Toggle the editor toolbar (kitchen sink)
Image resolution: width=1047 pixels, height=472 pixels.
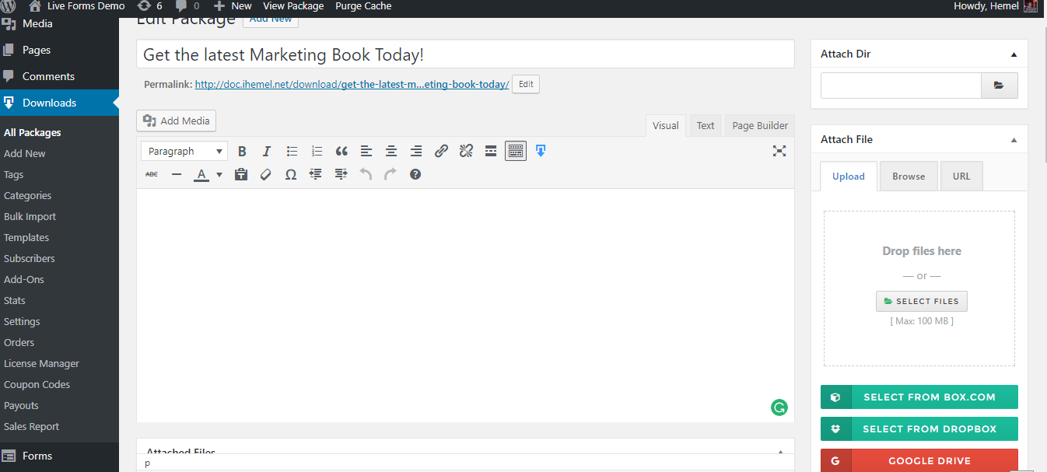tap(516, 151)
